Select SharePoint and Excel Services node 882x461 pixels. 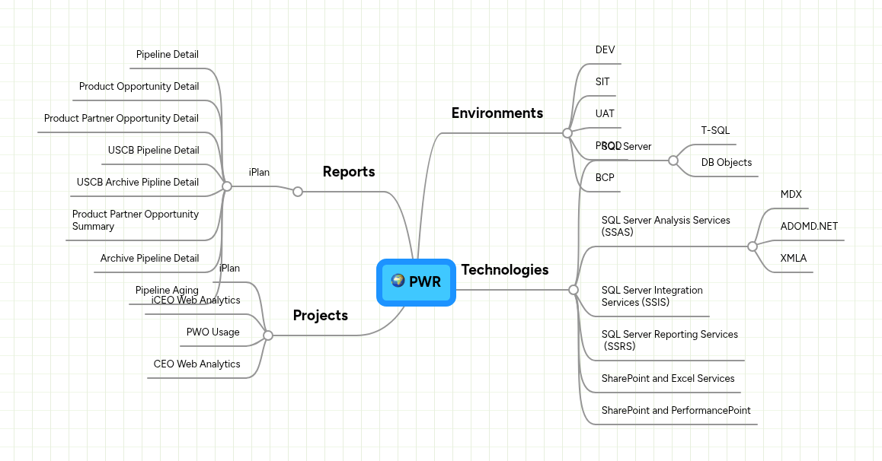coord(668,378)
